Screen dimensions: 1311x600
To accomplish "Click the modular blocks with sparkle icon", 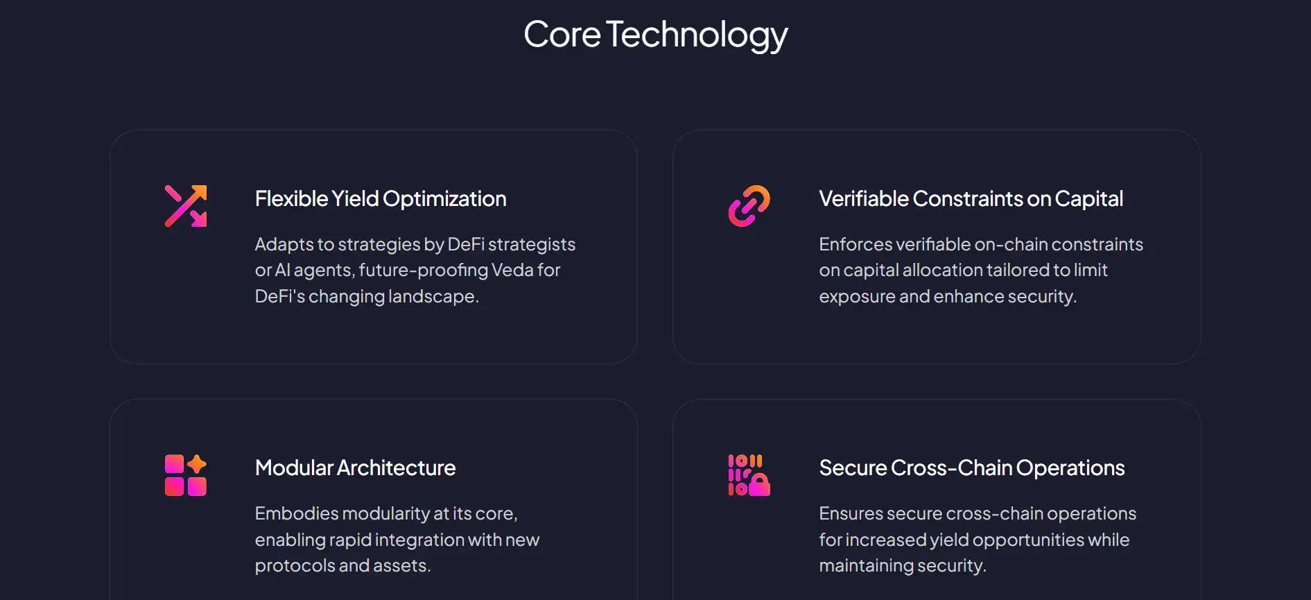I will (186, 475).
